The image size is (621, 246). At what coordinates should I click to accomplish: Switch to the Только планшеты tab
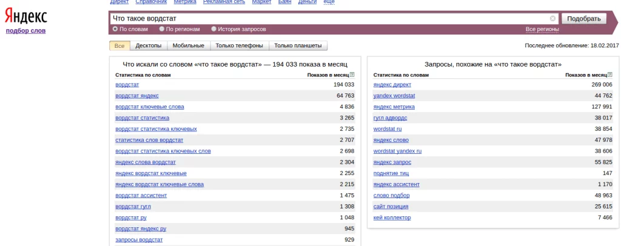pos(298,46)
